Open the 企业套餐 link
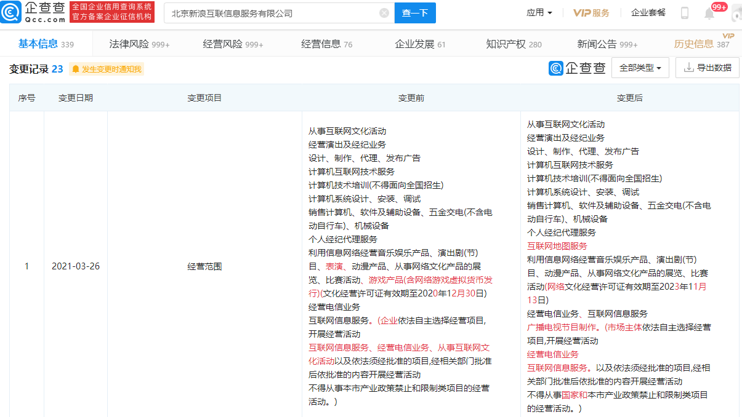The width and height of the screenshot is (742, 417). click(x=648, y=13)
